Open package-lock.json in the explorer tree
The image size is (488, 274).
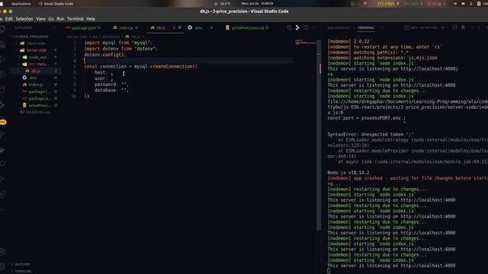coord(39,91)
